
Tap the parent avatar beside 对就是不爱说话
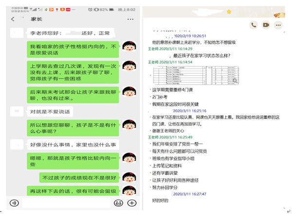(x=17, y=111)
